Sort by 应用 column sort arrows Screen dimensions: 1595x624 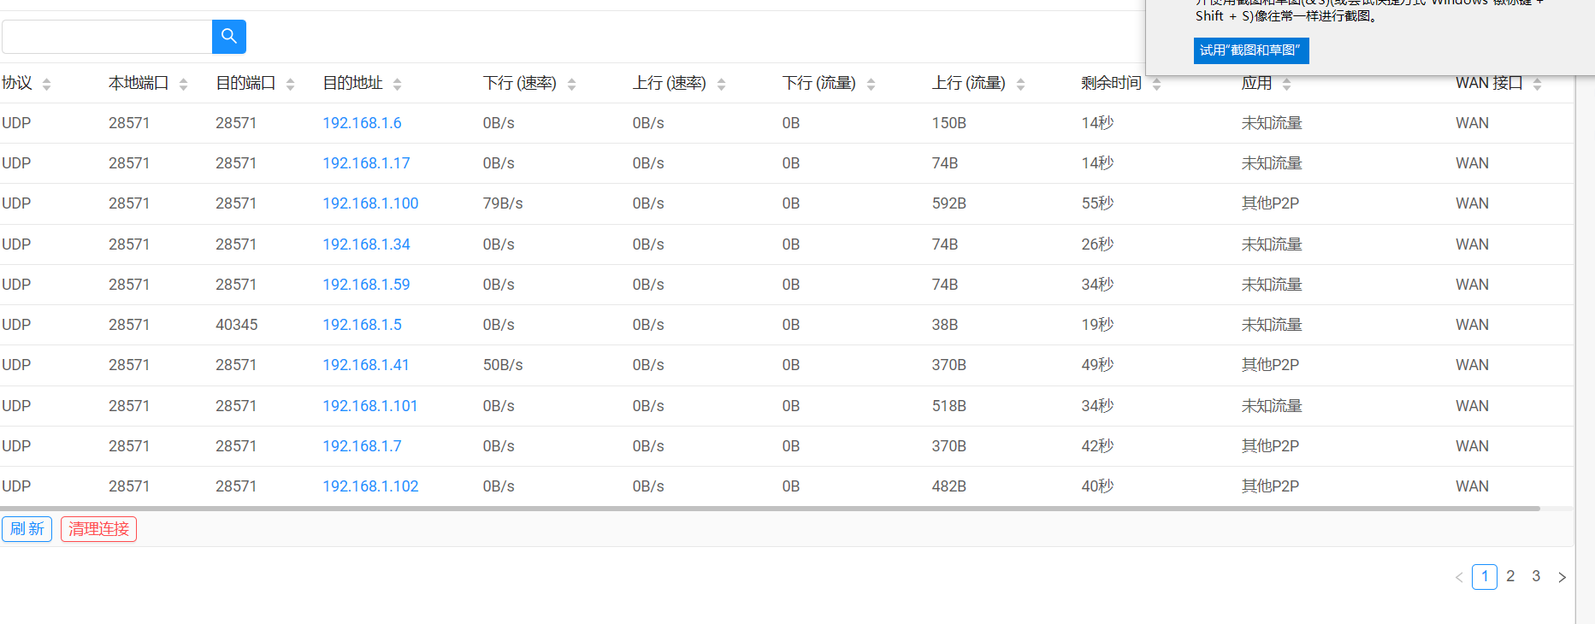(1286, 84)
